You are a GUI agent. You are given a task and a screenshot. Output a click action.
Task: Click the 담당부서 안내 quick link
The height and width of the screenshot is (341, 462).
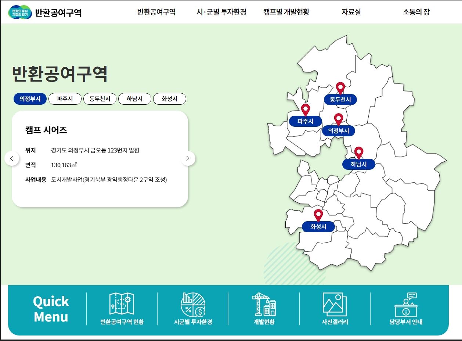(406, 322)
